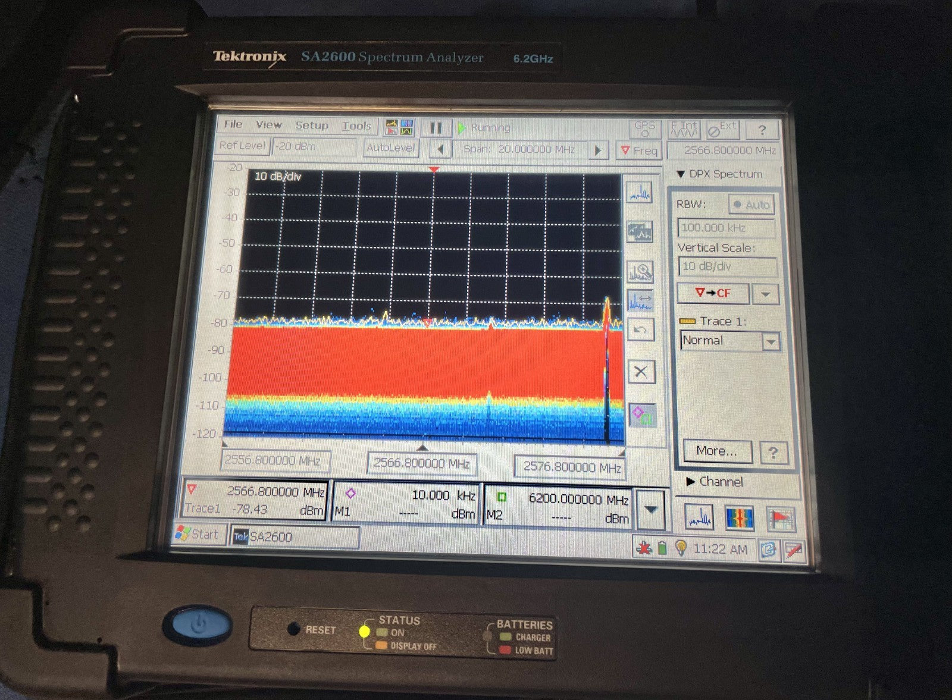This screenshot has height=700, width=952.
Task: Click the 2566.800000 MHz frequency field at top
Action: click(x=724, y=150)
